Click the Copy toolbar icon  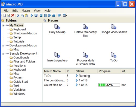pyautogui.click(x=22, y=15)
